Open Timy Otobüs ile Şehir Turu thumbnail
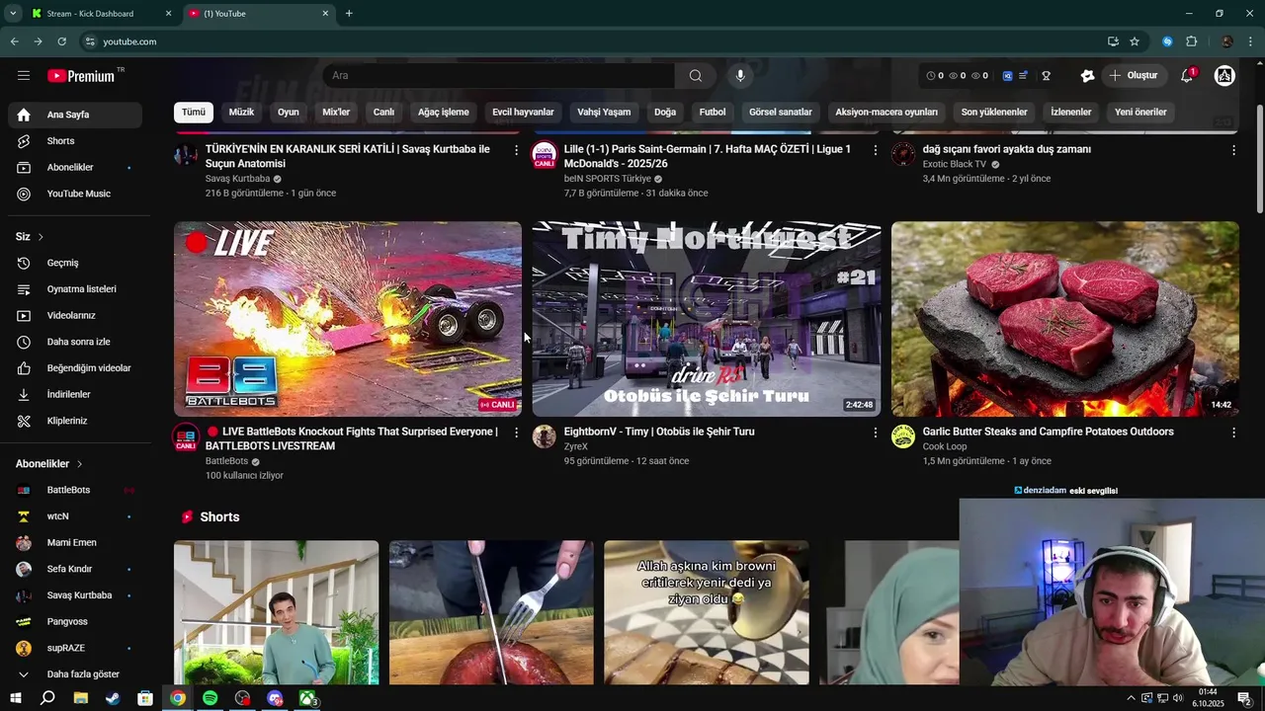This screenshot has height=711, width=1265. pos(707,319)
